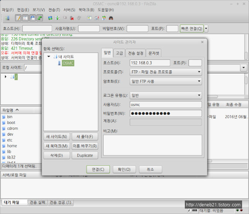The image size is (249, 214).
Task: Switch to the 전송 설정 tab
Action: click(135, 53)
